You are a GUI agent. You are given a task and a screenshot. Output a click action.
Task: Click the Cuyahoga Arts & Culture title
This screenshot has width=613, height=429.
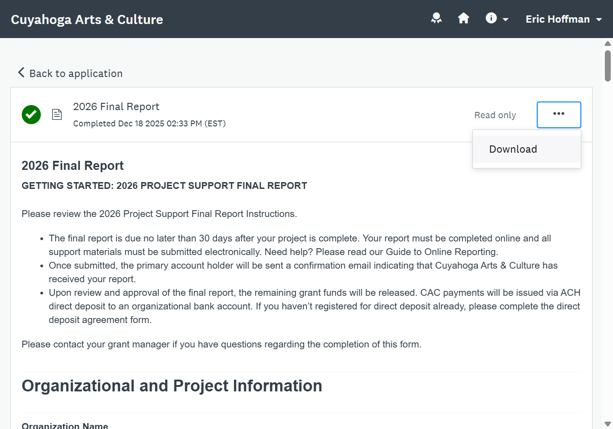click(87, 19)
